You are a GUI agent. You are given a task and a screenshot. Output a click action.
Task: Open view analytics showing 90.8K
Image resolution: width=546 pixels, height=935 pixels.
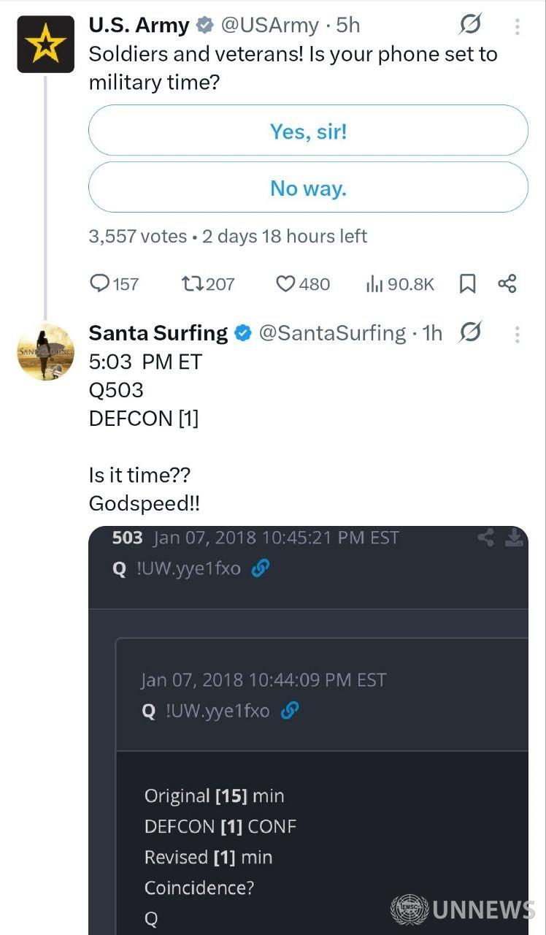click(x=374, y=283)
